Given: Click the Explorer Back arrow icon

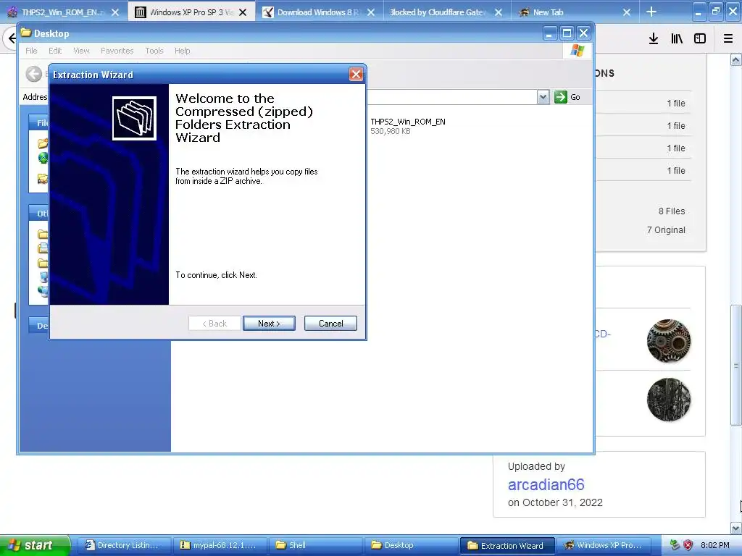Looking at the screenshot, I should coord(33,74).
